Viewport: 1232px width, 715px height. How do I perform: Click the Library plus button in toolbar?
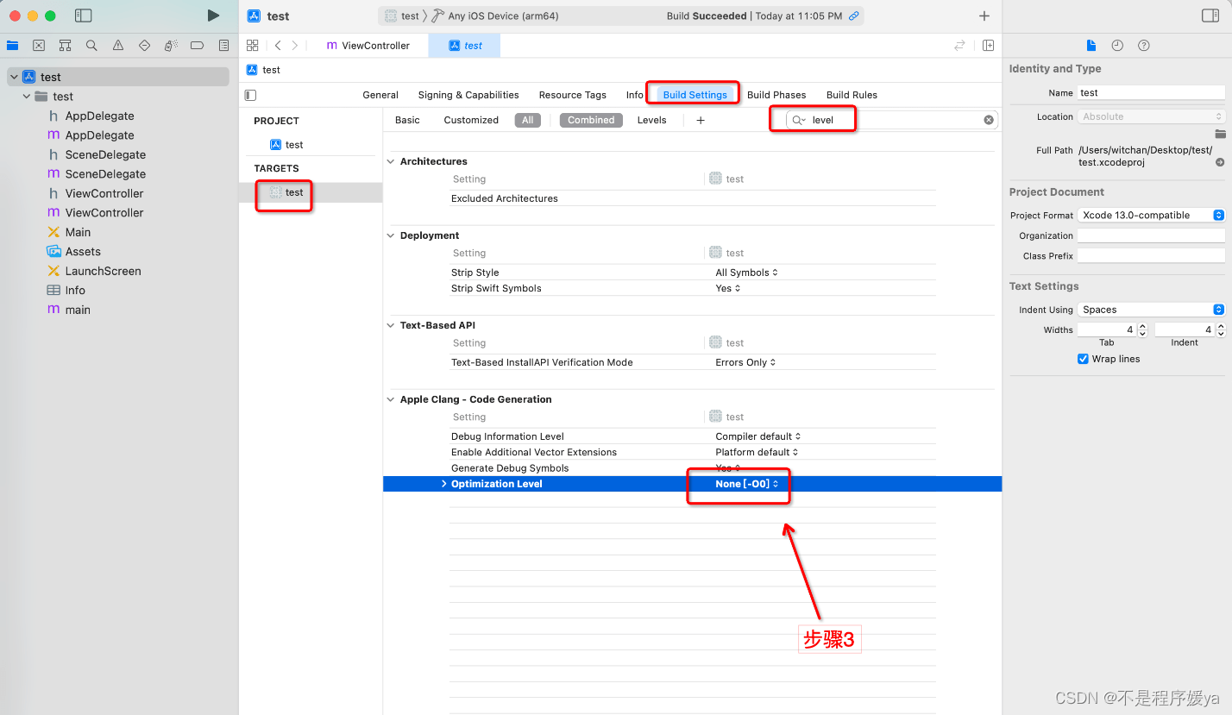(x=984, y=16)
